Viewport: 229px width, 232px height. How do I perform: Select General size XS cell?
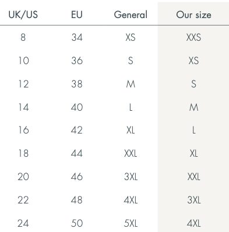131,37
